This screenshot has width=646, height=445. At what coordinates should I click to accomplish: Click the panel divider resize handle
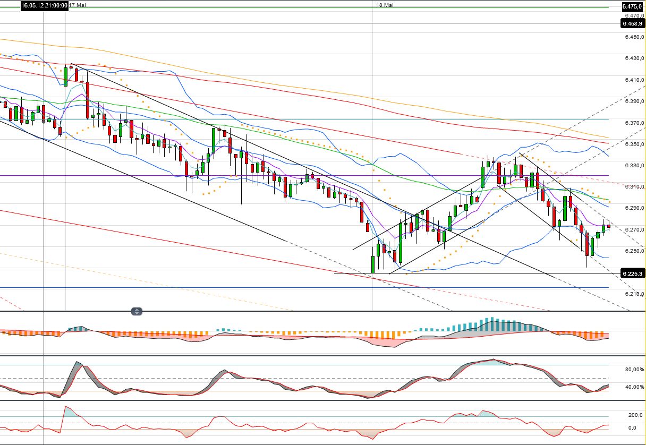137,312
